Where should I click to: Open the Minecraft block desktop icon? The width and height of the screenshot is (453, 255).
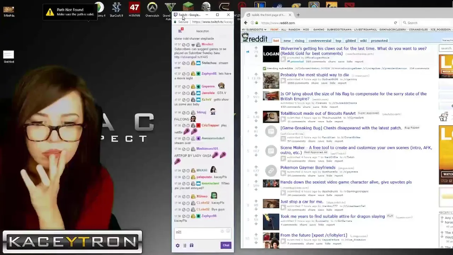[188, 6]
